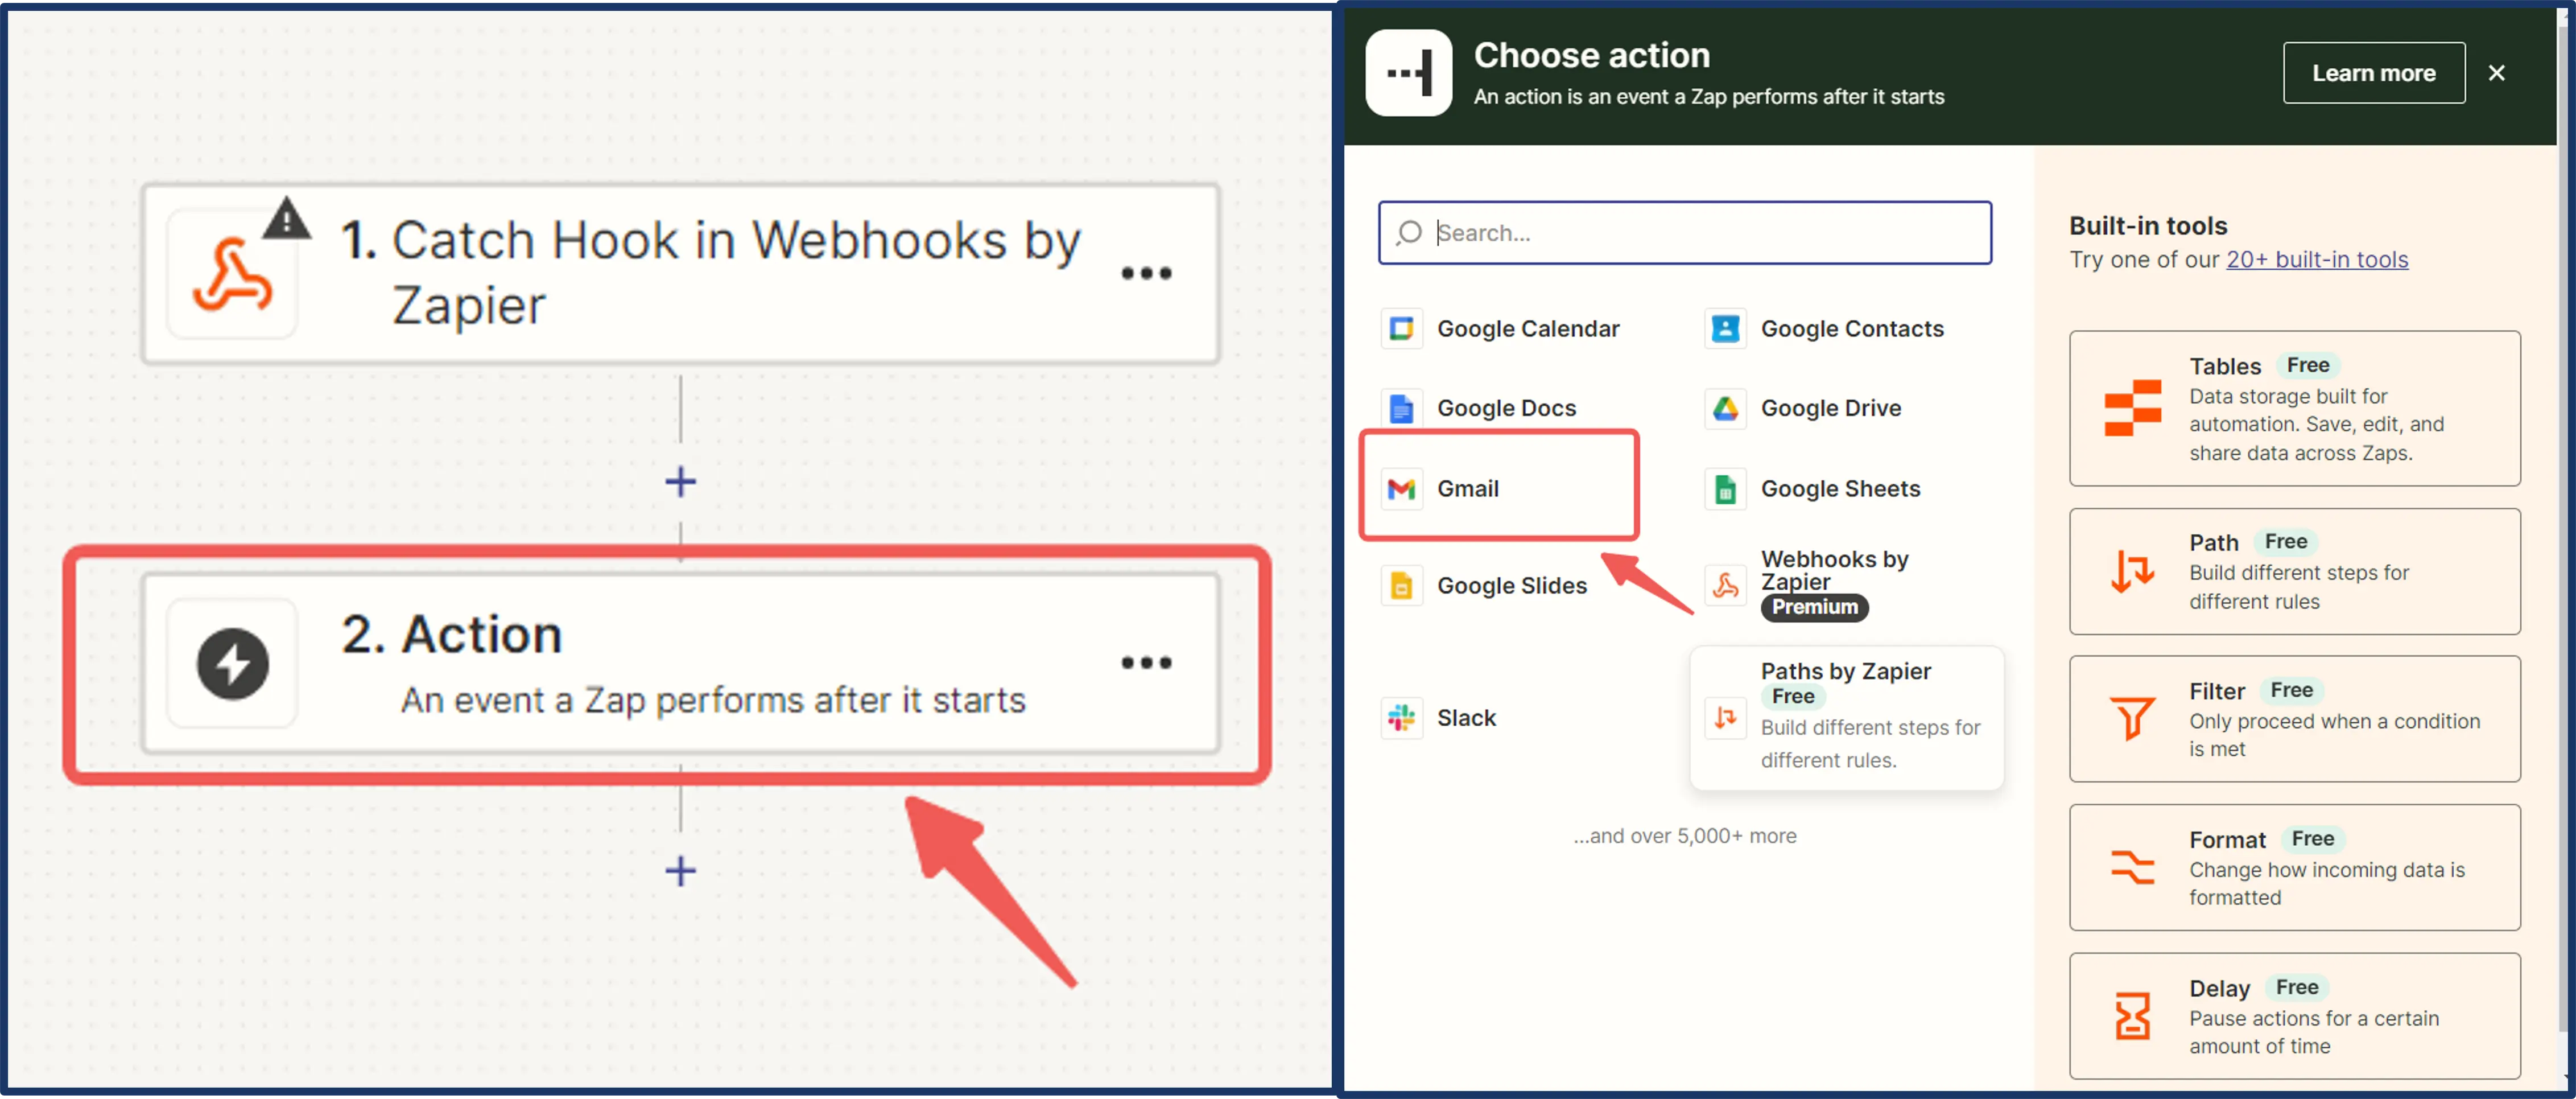The width and height of the screenshot is (2576, 1099).
Task: Select the Google Calendar icon
Action: 1402,329
